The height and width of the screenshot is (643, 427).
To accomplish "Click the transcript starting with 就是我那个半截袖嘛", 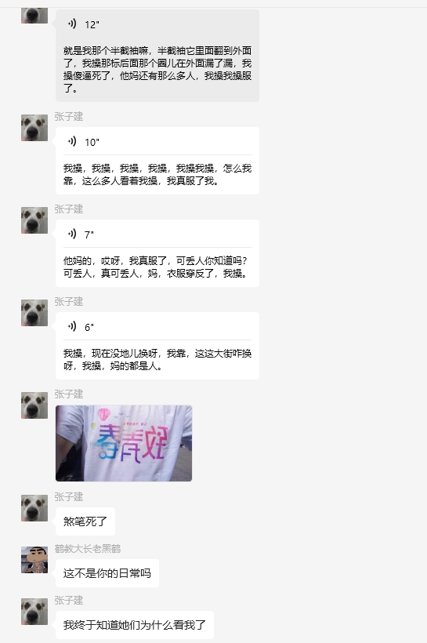I will tap(157, 69).
